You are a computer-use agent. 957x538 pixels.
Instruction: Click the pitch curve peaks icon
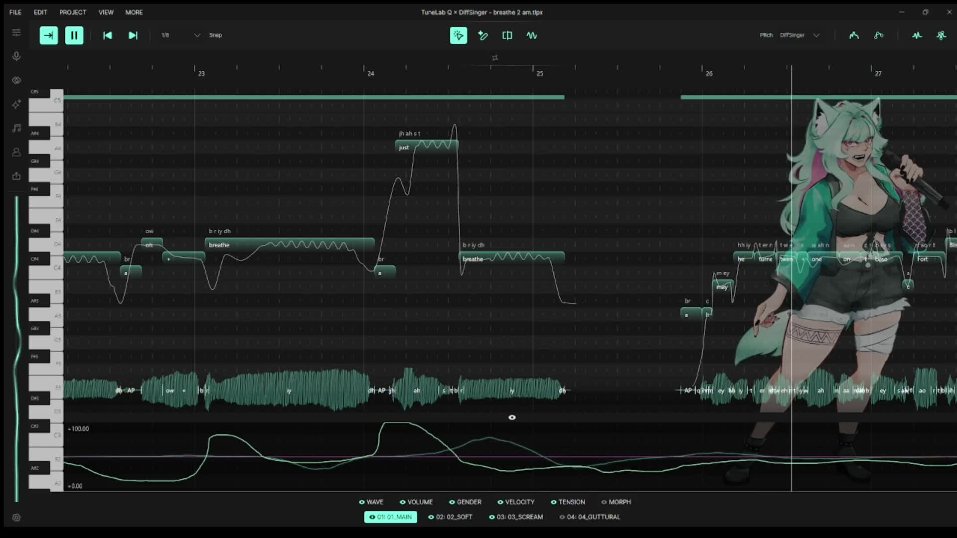854,35
